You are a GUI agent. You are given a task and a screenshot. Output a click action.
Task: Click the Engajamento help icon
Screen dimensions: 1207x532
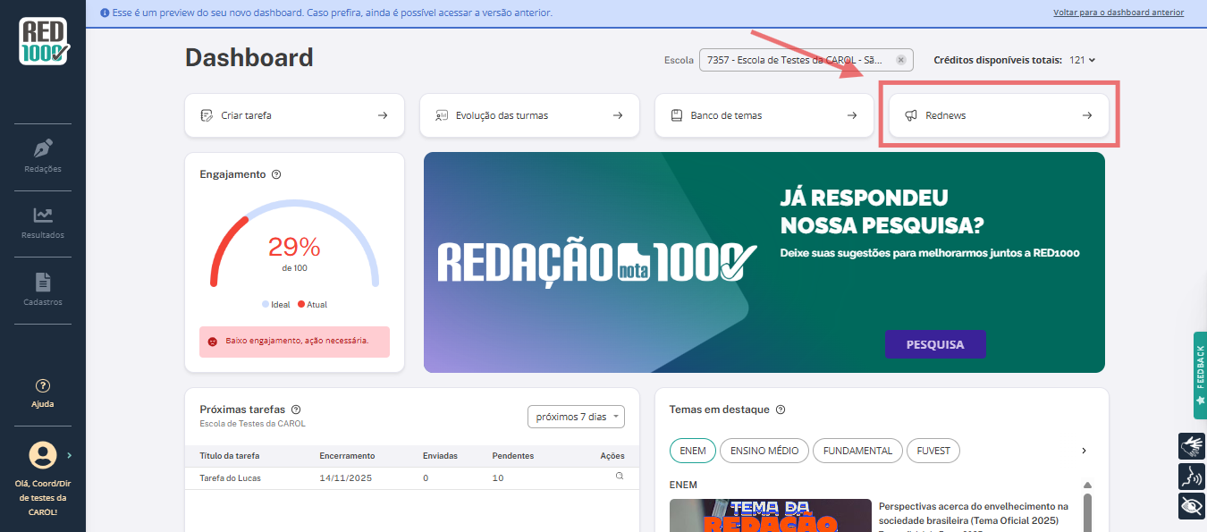276,174
